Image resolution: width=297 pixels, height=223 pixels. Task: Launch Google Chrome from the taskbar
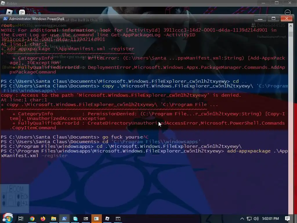pos(32,219)
